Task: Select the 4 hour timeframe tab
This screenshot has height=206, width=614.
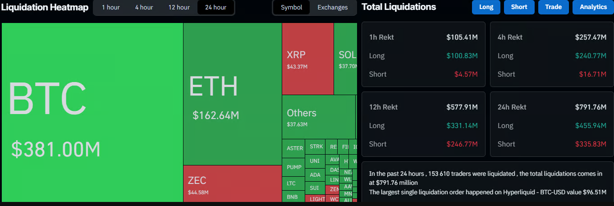Action: [144, 7]
